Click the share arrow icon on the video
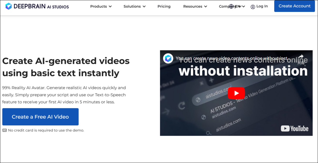 (301, 57)
